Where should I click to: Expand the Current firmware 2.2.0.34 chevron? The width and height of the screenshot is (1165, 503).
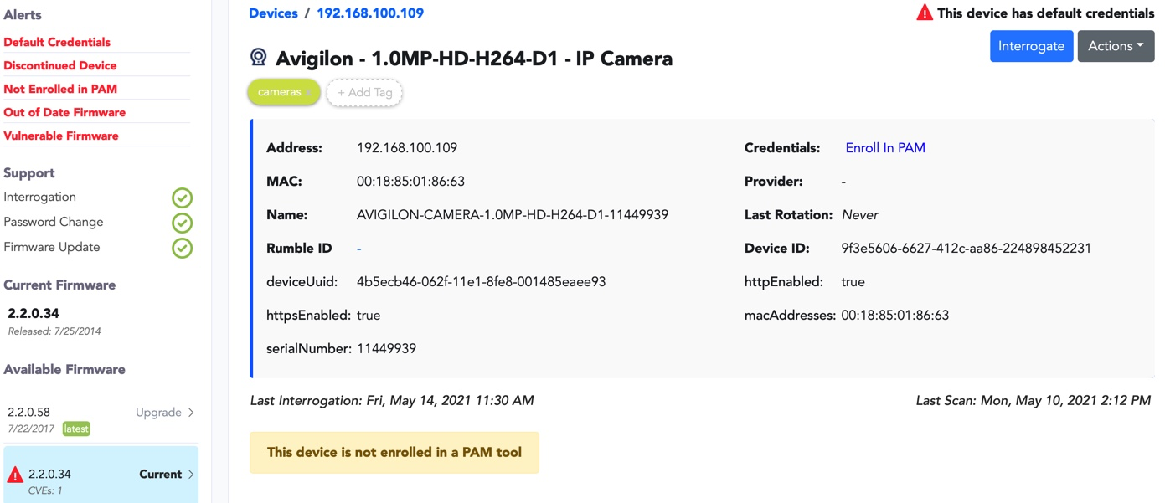pyautogui.click(x=191, y=475)
